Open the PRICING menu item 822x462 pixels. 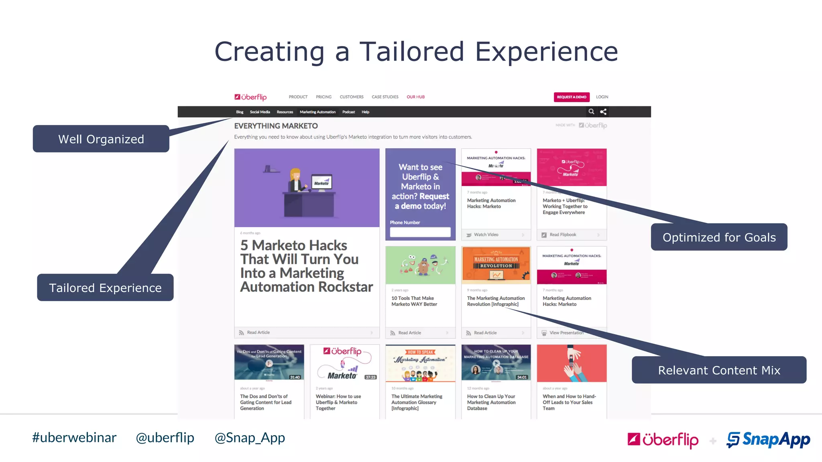click(x=324, y=97)
